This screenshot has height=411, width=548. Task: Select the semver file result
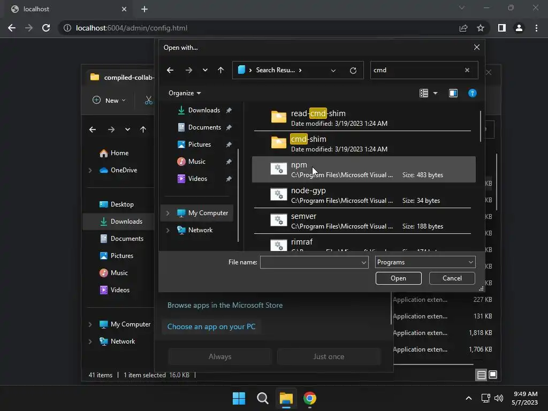point(363,221)
